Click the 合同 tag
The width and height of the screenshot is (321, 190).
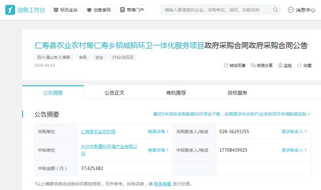click(x=83, y=57)
